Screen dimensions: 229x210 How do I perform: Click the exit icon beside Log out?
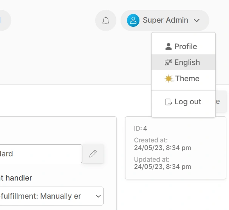pyautogui.click(x=169, y=102)
